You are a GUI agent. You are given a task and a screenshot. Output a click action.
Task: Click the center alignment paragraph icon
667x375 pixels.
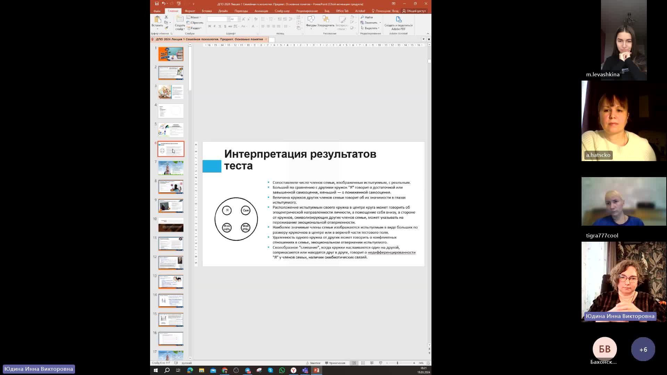(x=268, y=26)
